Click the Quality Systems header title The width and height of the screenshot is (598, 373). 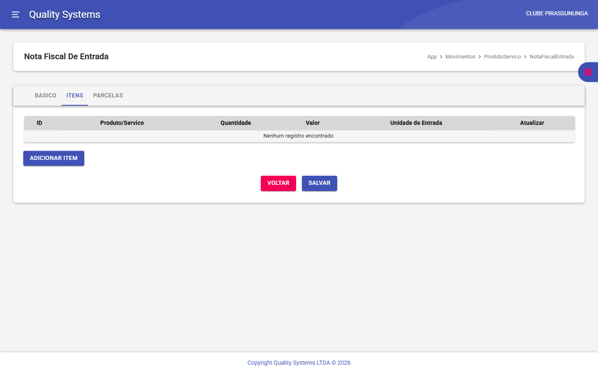tap(65, 15)
